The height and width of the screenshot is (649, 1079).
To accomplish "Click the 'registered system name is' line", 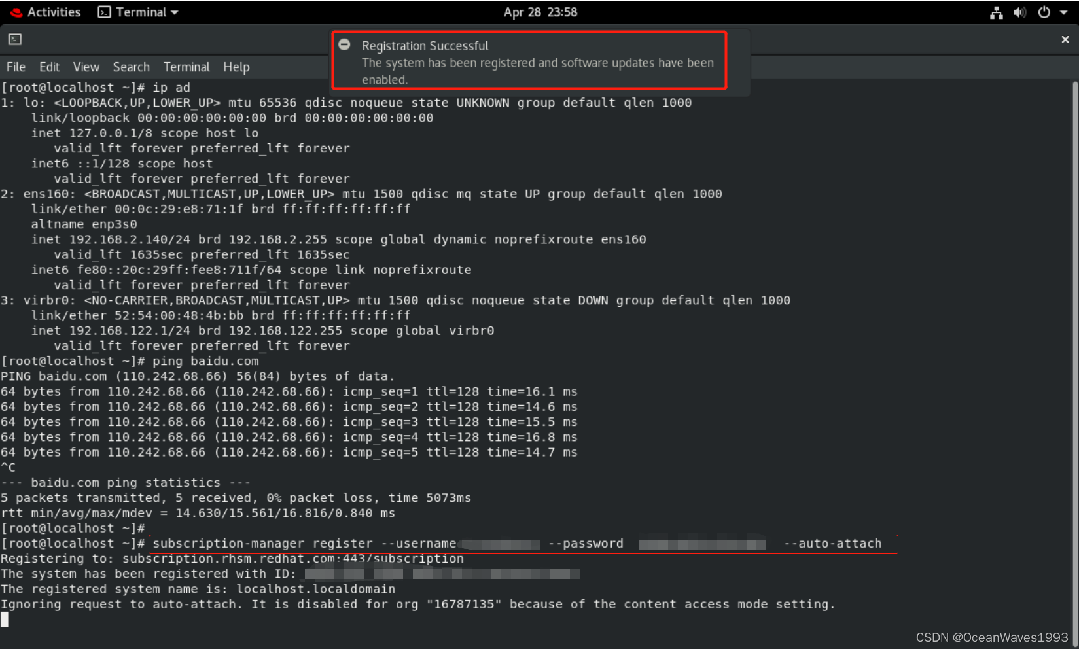I will click(198, 589).
